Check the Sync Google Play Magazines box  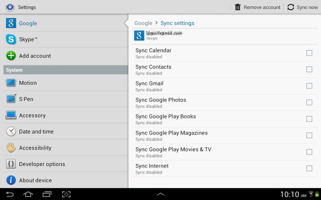tap(309, 135)
